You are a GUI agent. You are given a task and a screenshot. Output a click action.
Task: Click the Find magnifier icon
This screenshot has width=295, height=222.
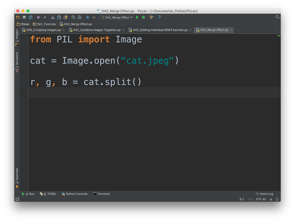coord(73,17)
